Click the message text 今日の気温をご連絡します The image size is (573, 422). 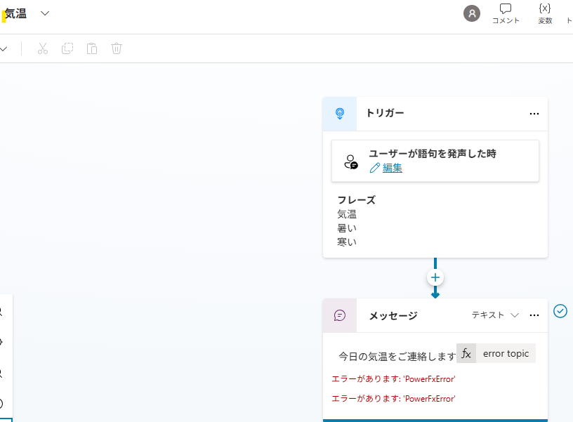397,356
